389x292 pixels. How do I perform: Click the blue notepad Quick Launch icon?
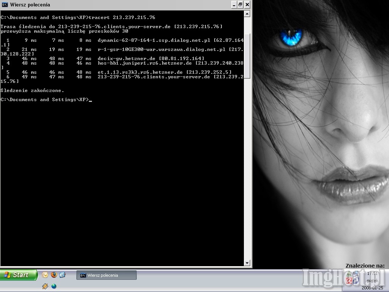click(62, 275)
